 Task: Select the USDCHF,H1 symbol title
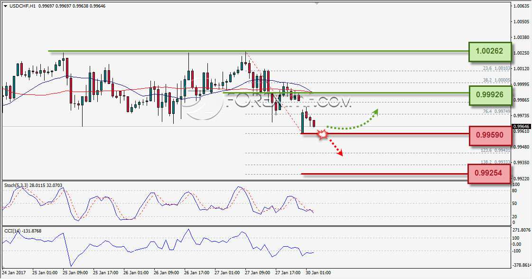coord(22,6)
